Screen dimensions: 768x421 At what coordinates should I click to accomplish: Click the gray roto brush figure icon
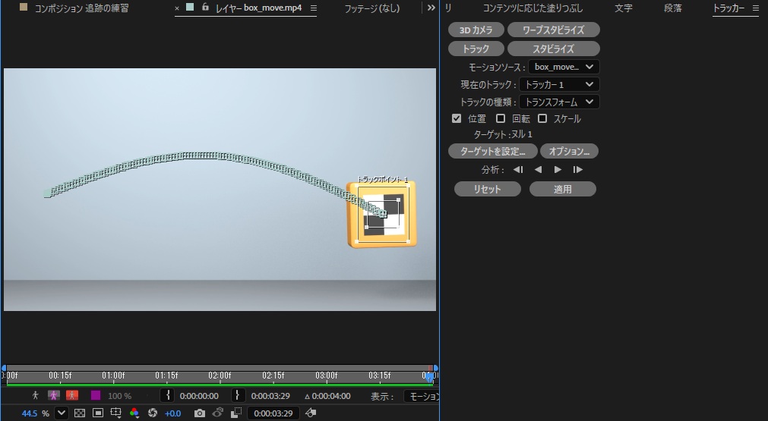coord(35,395)
